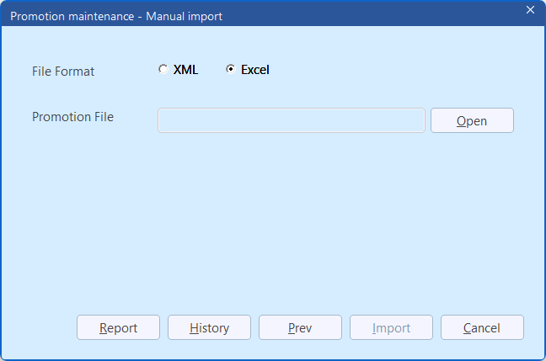Select the Excel file format radio button

coord(230,70)
